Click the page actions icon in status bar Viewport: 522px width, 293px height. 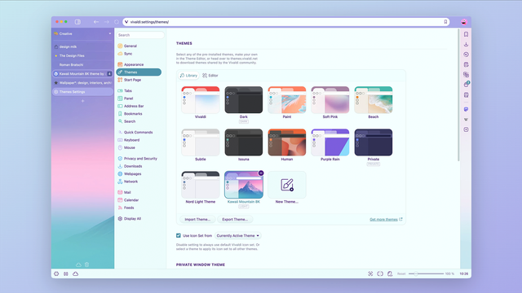380,273
